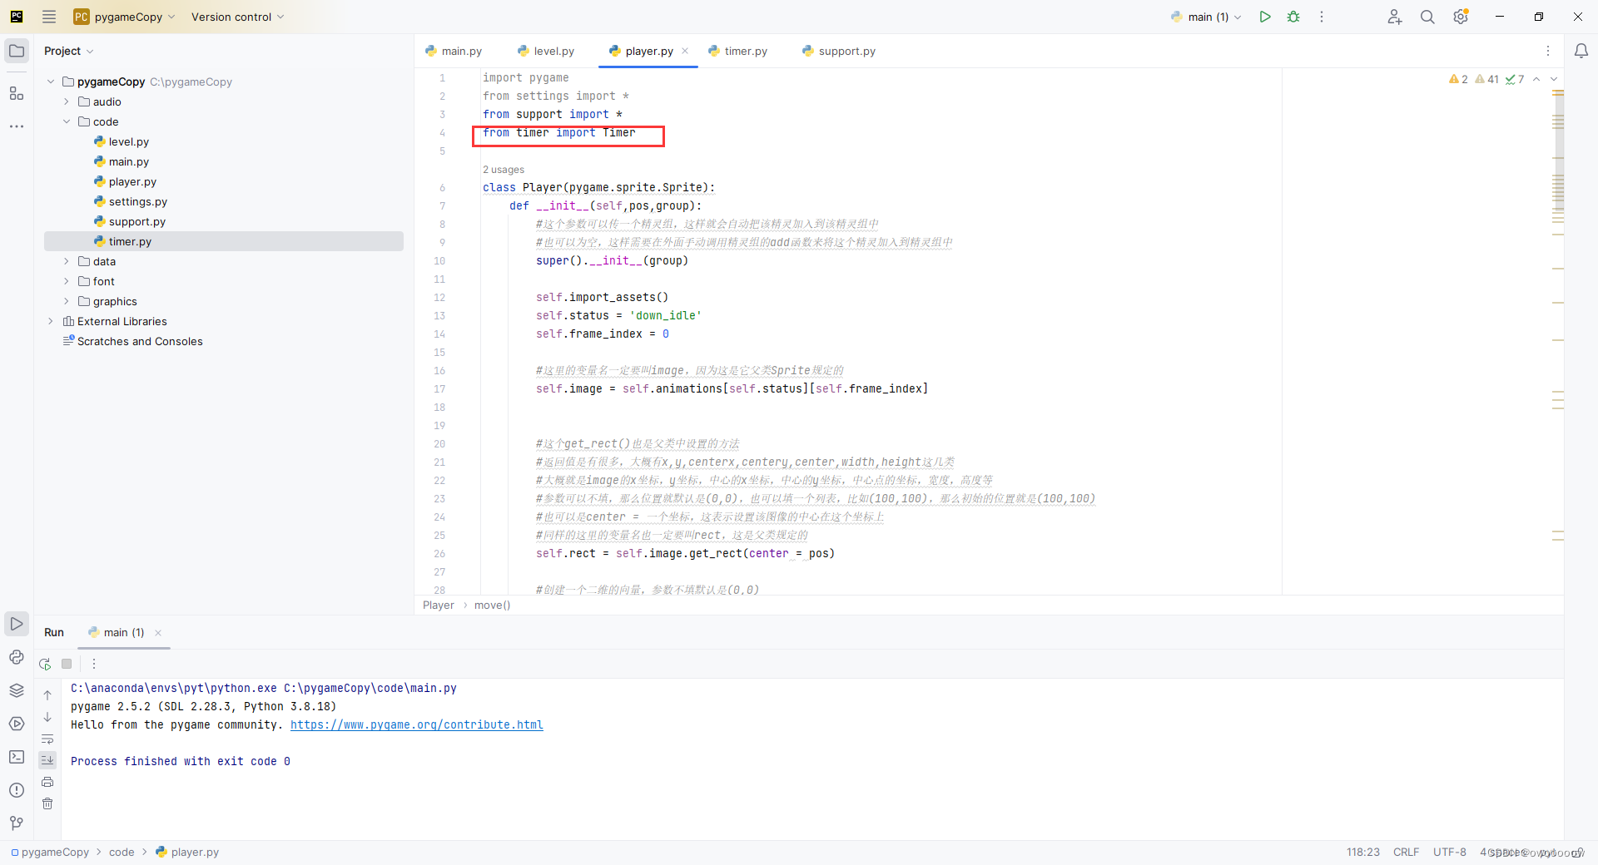Expand the data folder

point(67,261)
